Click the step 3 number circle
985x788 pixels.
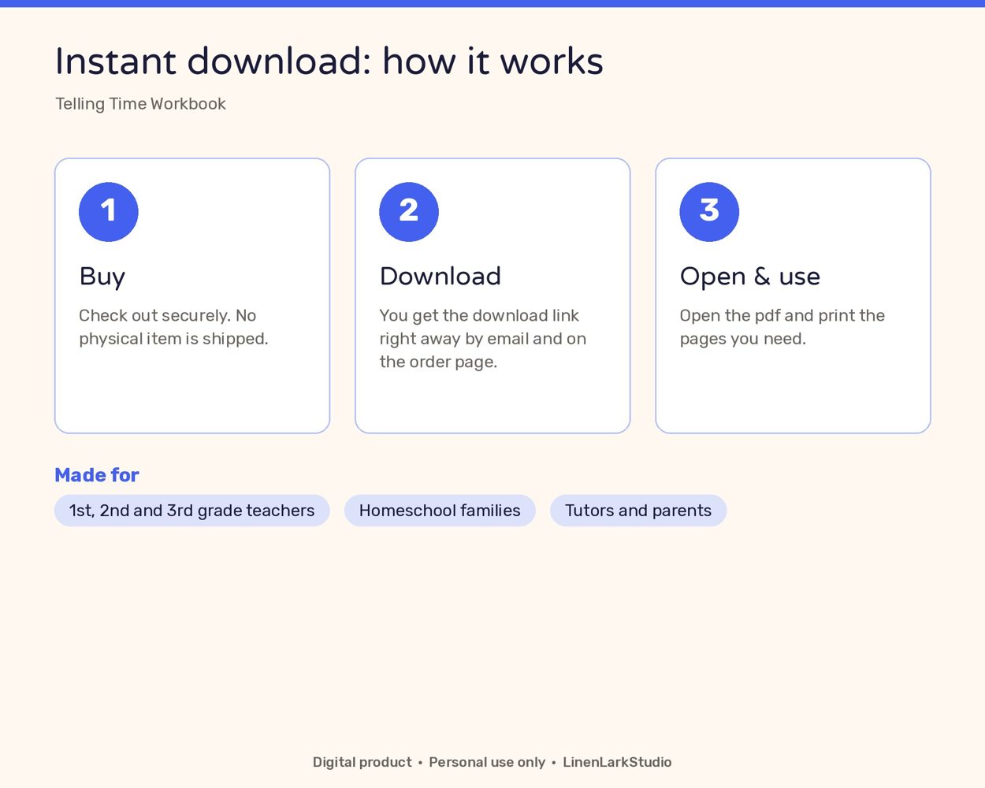click(709, 212)
